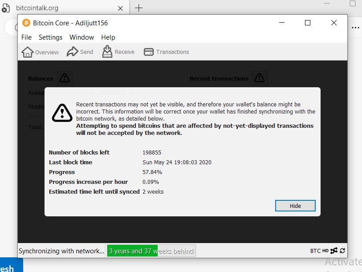Open the Receive tab
The height and width of the screenshot is (272, 362).
118,52
